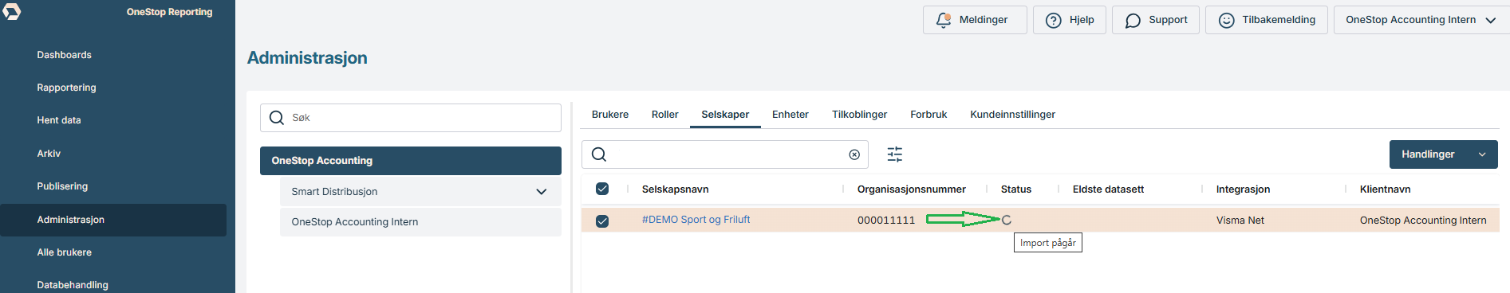
Task: Switch to Selskaper tab
Action: pyautogui.click(x=725, y=115)
